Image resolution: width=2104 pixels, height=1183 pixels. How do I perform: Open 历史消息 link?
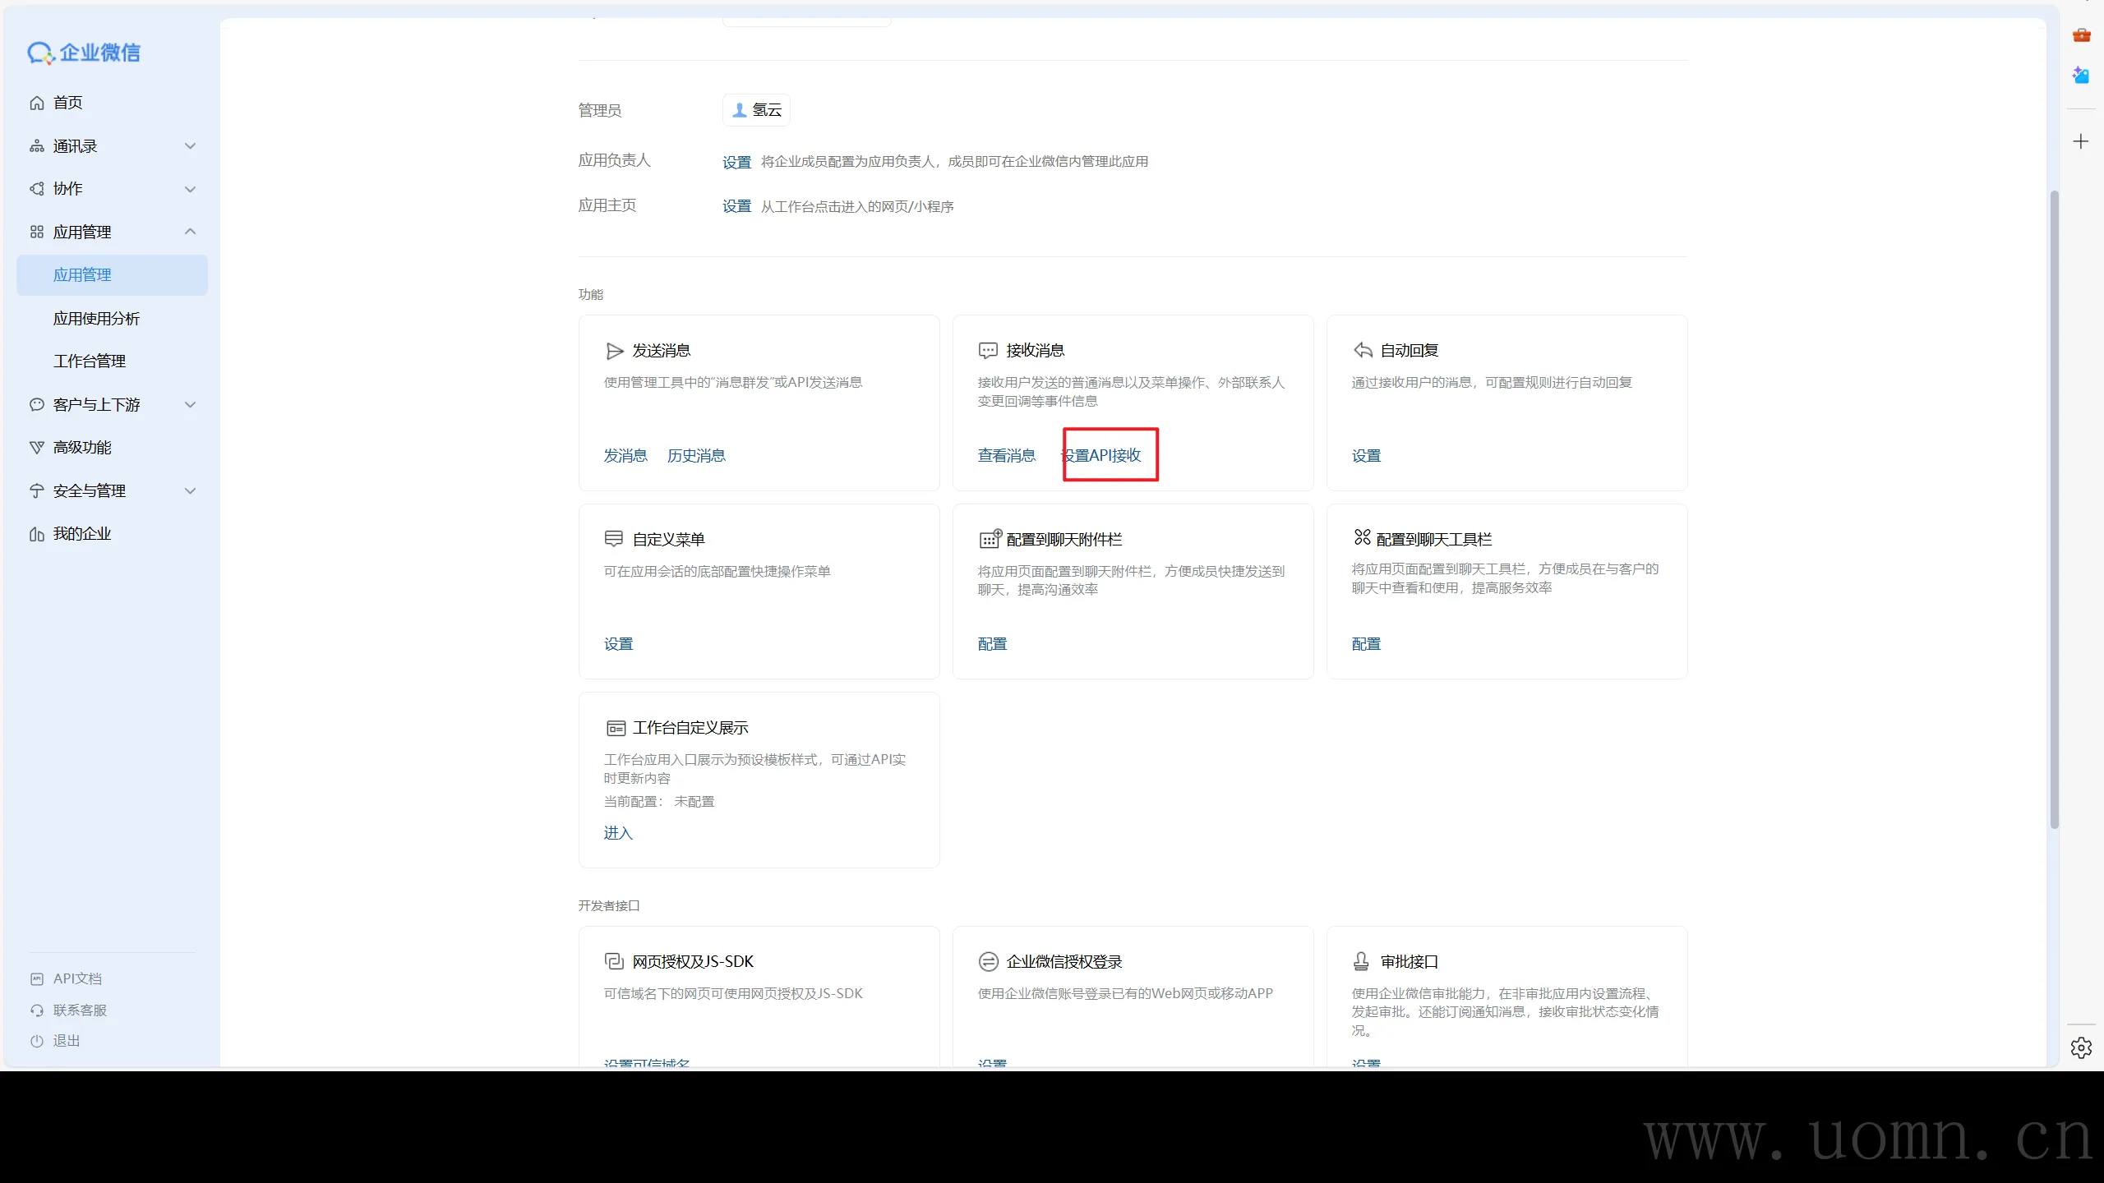(x=696, y=456)
